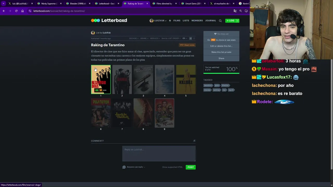Image resolution: width=333 pixels, height=187 pixels.
Task: Switch to the 'el muchacho de' tab
Action: pyautogui.click(x=222, y=4)
